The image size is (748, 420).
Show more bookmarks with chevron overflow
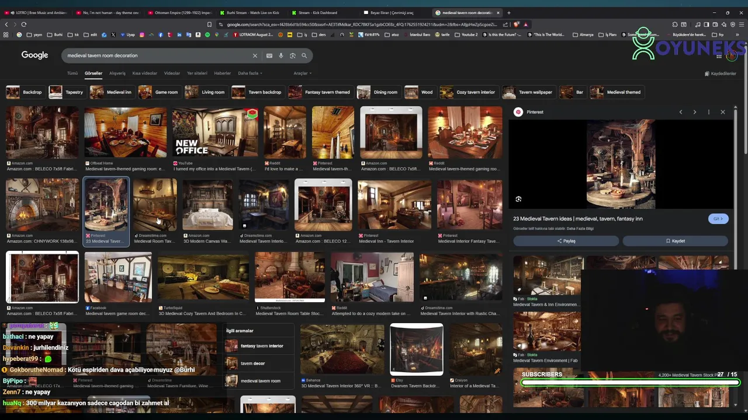point(737,35)
